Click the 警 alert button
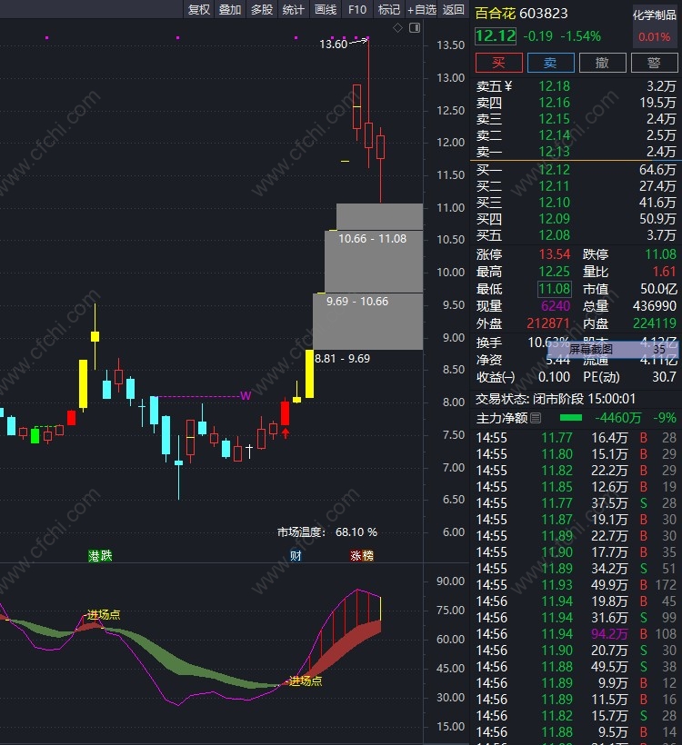682x745 pixels. click(x=655, y=63)
